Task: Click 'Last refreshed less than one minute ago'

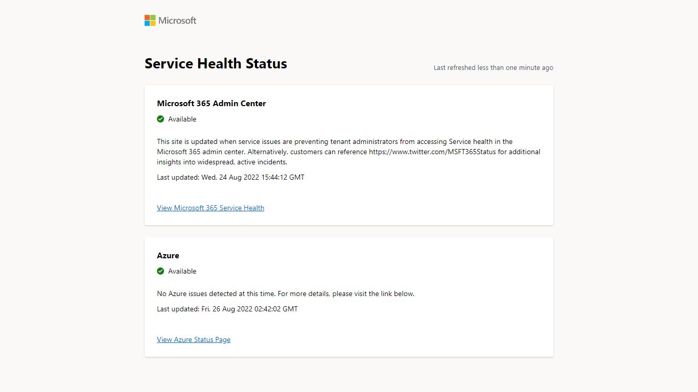Action: click(494, 67)
